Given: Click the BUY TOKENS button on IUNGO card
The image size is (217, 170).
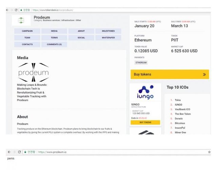Looking at the screenshot, I should pos(145,122).
